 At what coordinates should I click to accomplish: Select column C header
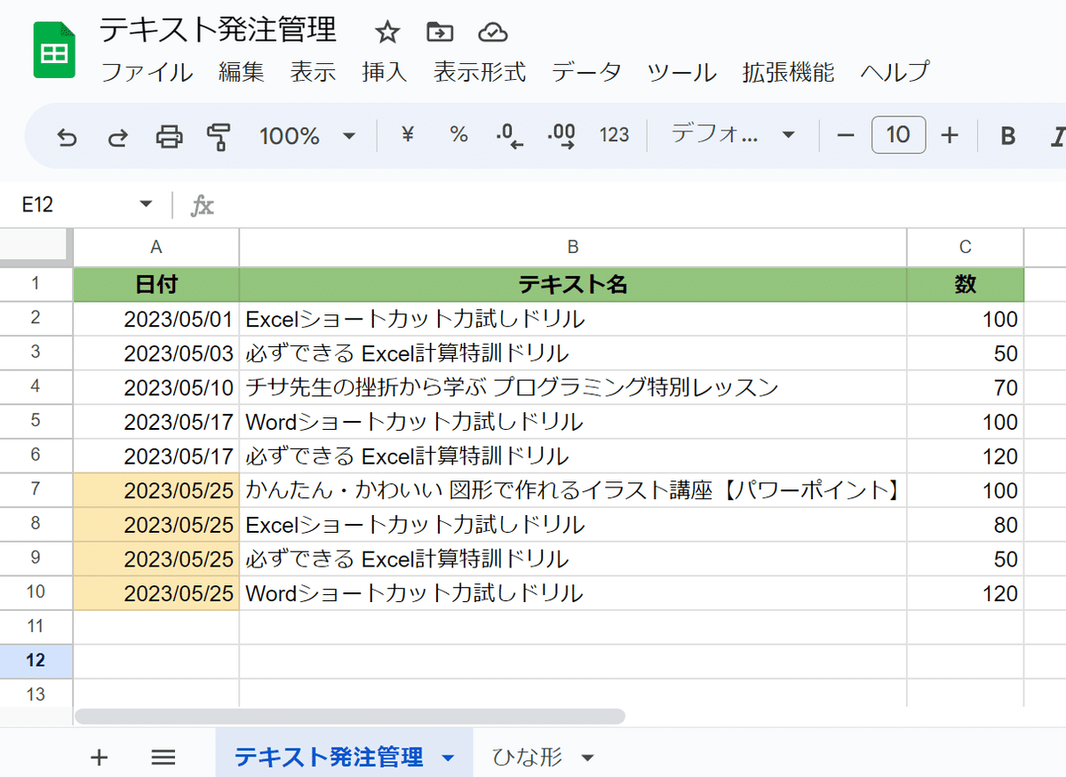966,247
